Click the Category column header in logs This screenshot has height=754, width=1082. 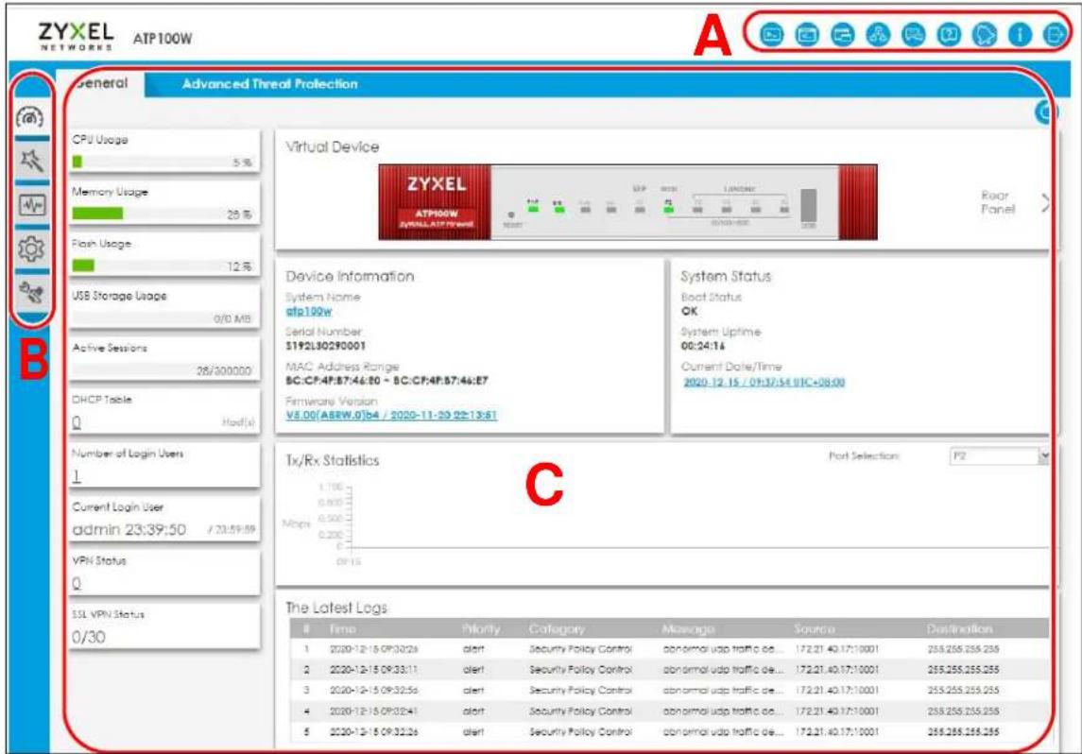(x=557, y=629)
